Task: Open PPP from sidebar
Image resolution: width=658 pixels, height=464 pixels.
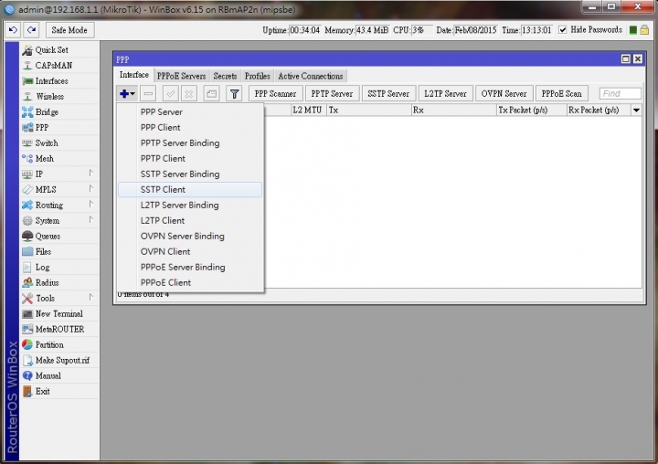Action: [x=58, y=128]
